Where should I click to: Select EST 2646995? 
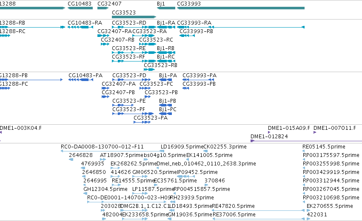[85, 185]
